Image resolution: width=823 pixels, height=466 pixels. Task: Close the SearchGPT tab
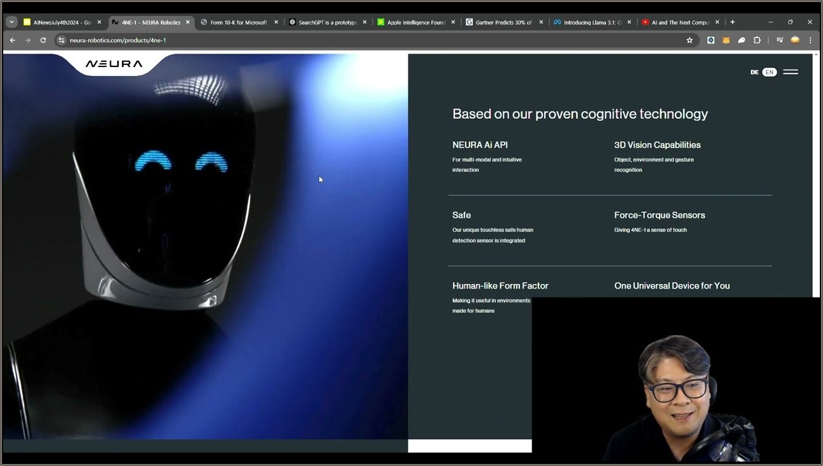point(365,22)
